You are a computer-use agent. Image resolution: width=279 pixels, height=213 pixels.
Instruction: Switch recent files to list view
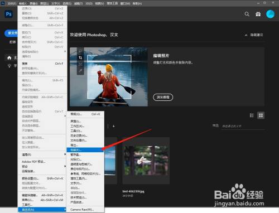tap(252, 115)
